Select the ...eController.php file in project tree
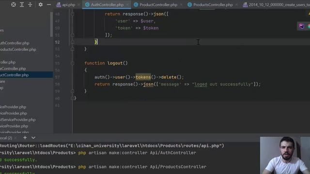310x174 pixels. pos(13,69)
